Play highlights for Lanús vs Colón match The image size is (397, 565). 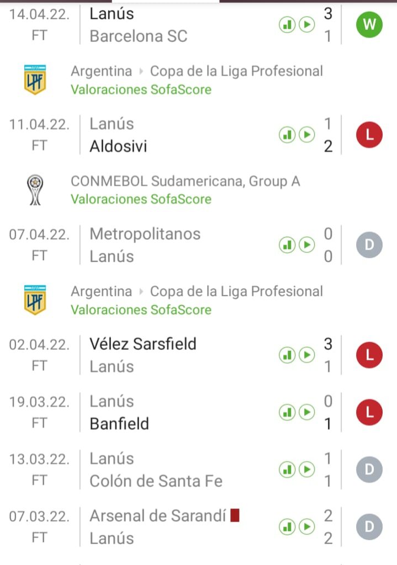tap(306, 470)
